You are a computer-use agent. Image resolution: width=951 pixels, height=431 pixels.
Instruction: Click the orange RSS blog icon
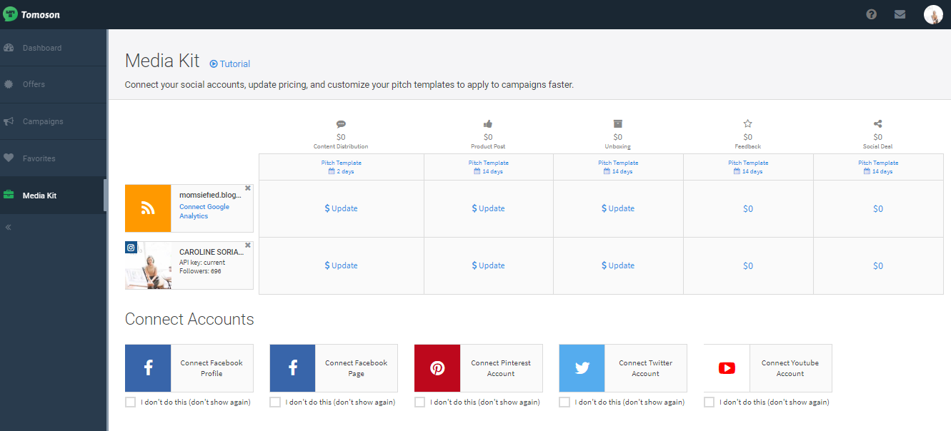(148, 208)
